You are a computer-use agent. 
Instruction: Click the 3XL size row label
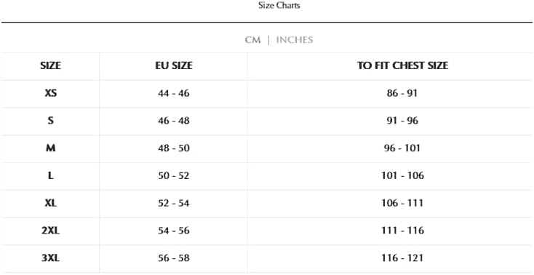50,258
